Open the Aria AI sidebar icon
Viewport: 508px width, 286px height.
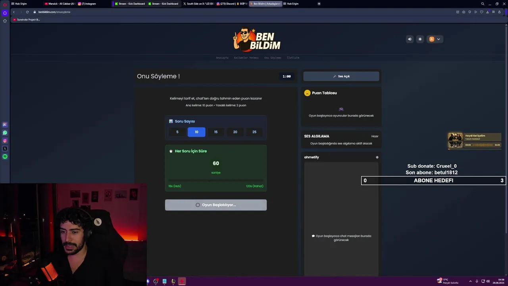click(x=5, y=125)
